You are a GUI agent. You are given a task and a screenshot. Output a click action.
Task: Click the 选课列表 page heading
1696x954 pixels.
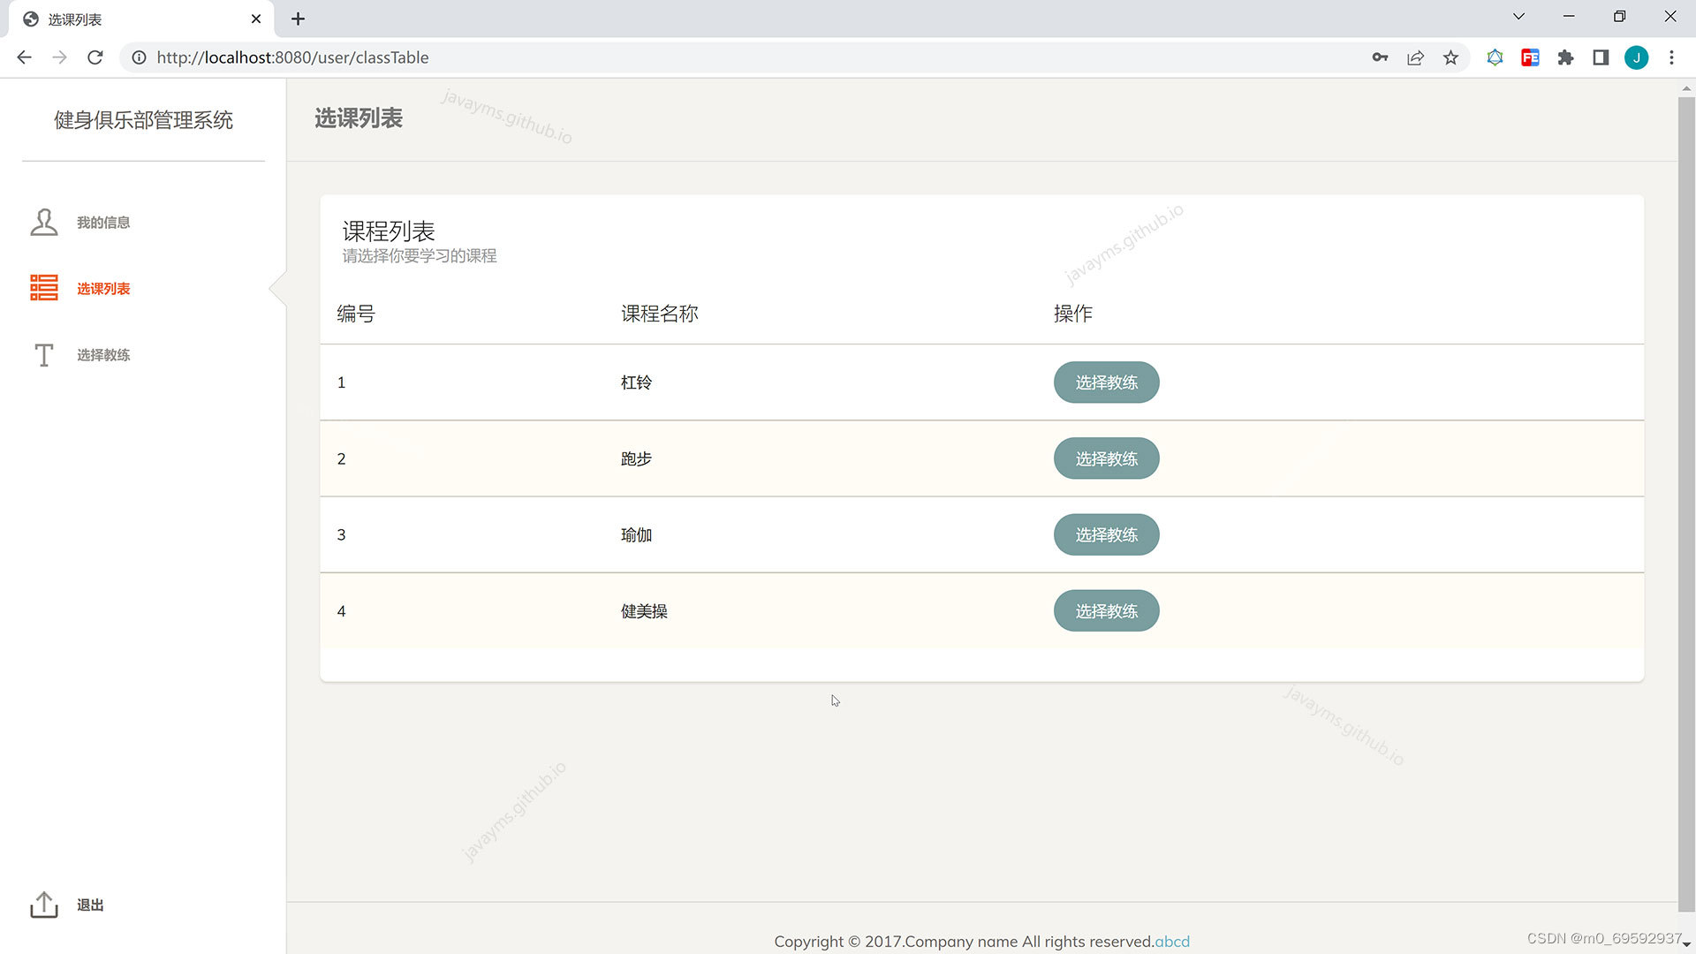(359, 118)
